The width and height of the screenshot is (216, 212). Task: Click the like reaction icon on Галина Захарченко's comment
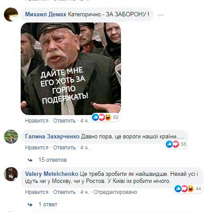pyautogui.click(x=169, y=144)
